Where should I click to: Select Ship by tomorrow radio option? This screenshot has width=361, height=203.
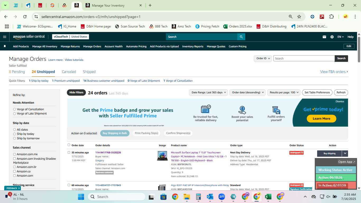15,138
